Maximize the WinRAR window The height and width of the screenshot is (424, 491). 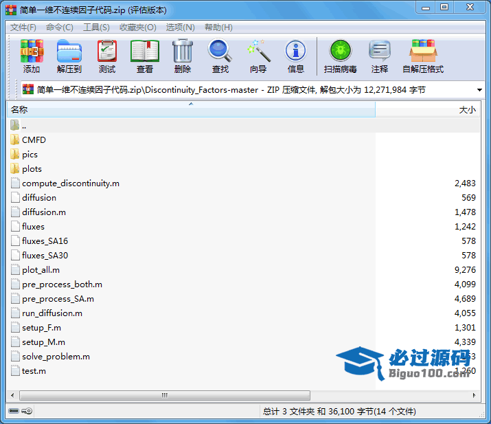point(444,8)
